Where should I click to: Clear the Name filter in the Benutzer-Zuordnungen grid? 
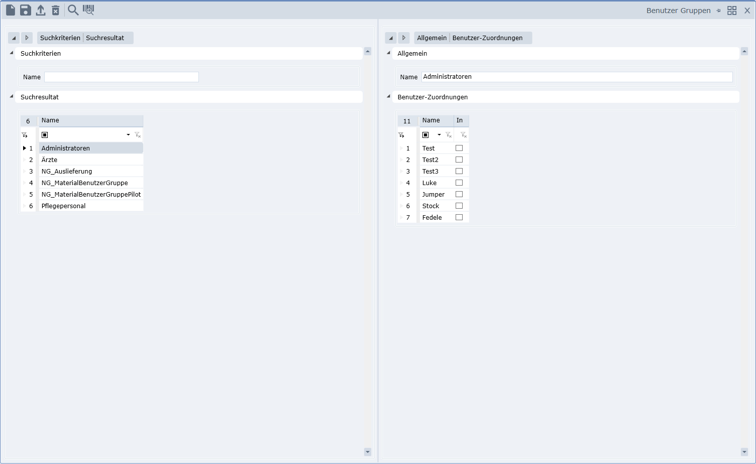(449, 135)
